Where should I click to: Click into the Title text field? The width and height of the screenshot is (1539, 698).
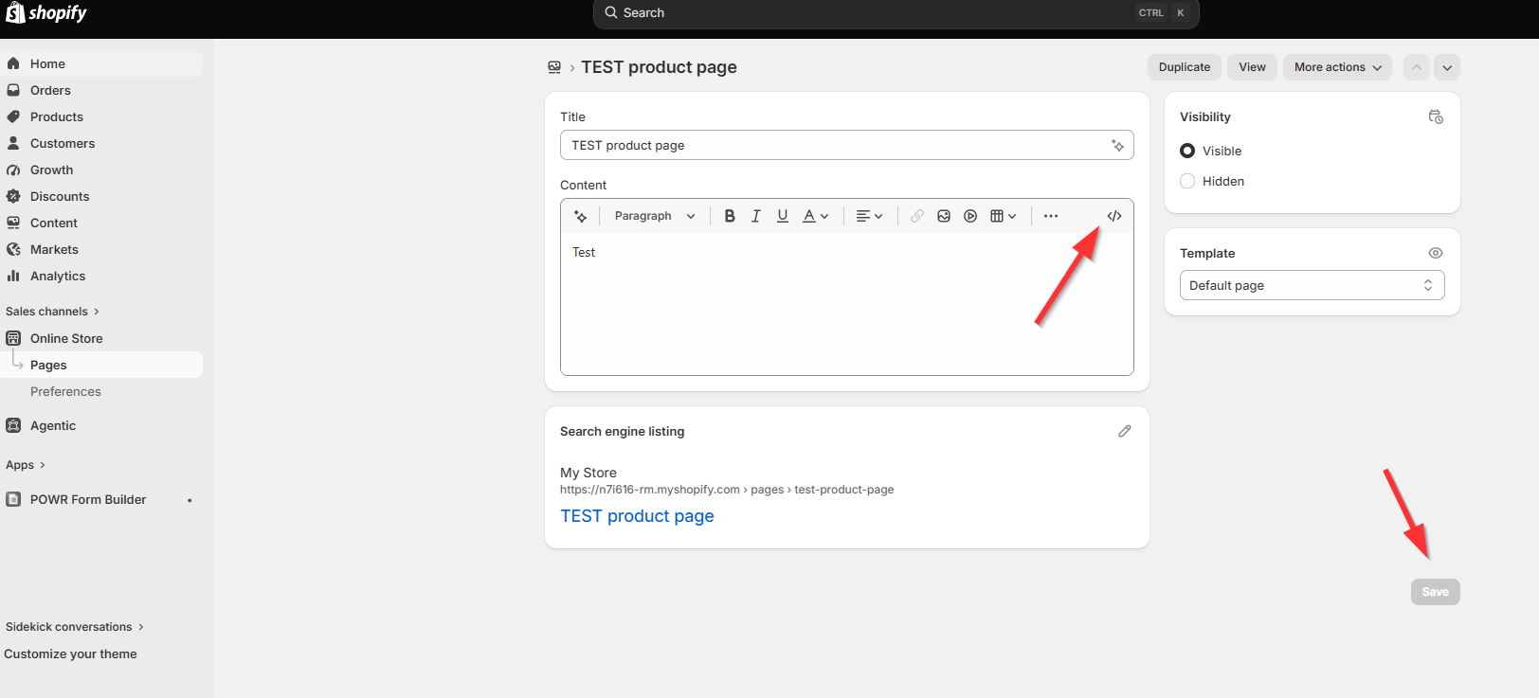(846, 145)
